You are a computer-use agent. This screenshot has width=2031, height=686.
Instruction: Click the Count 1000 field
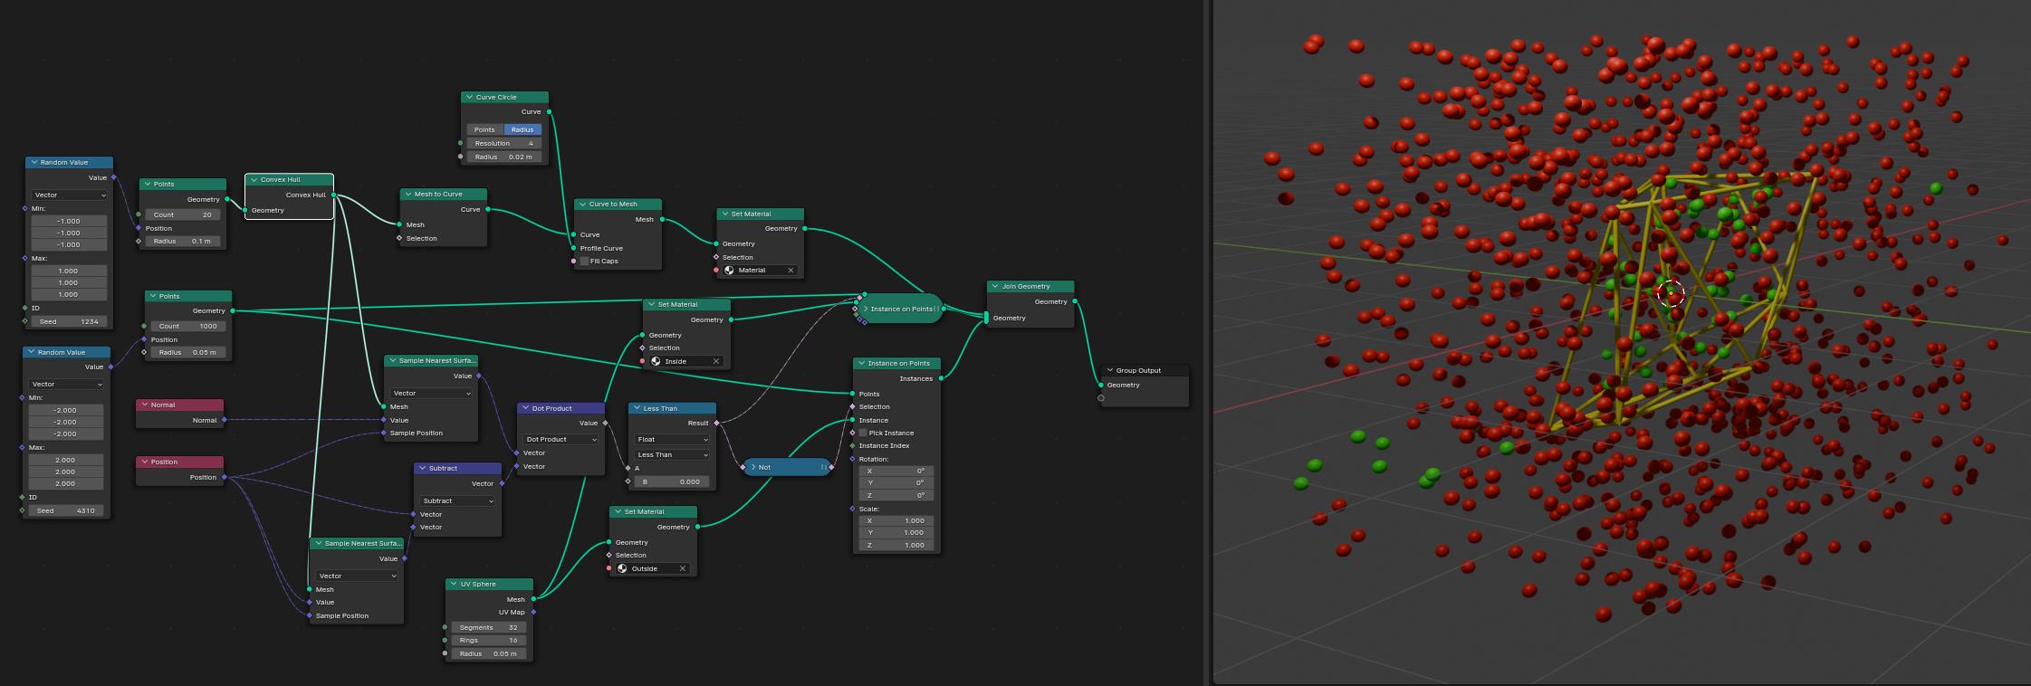(x=188, y=326)
